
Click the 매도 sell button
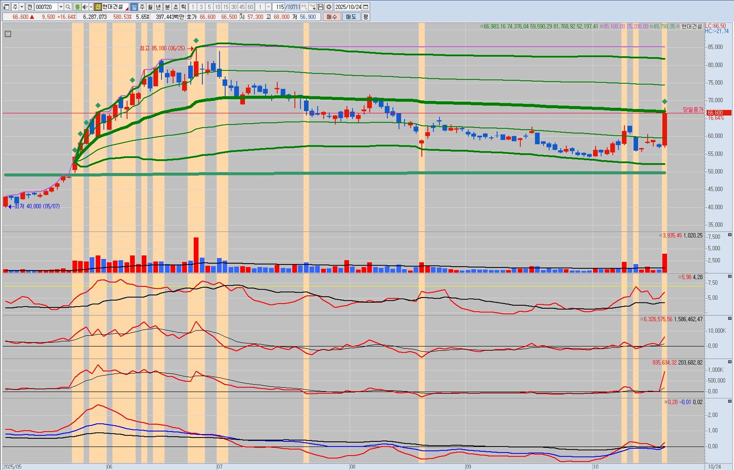[x=351, y=17]
